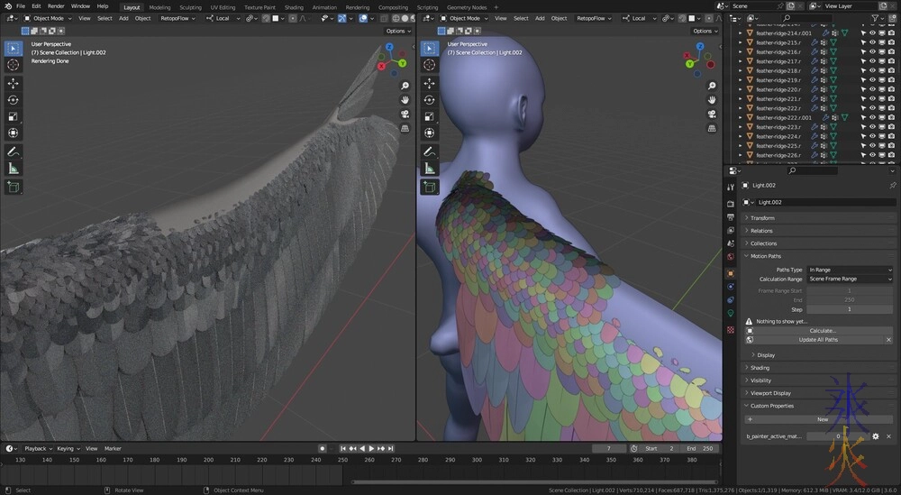Click the 3D Cursor tool in left viewport

click(14, 65)
